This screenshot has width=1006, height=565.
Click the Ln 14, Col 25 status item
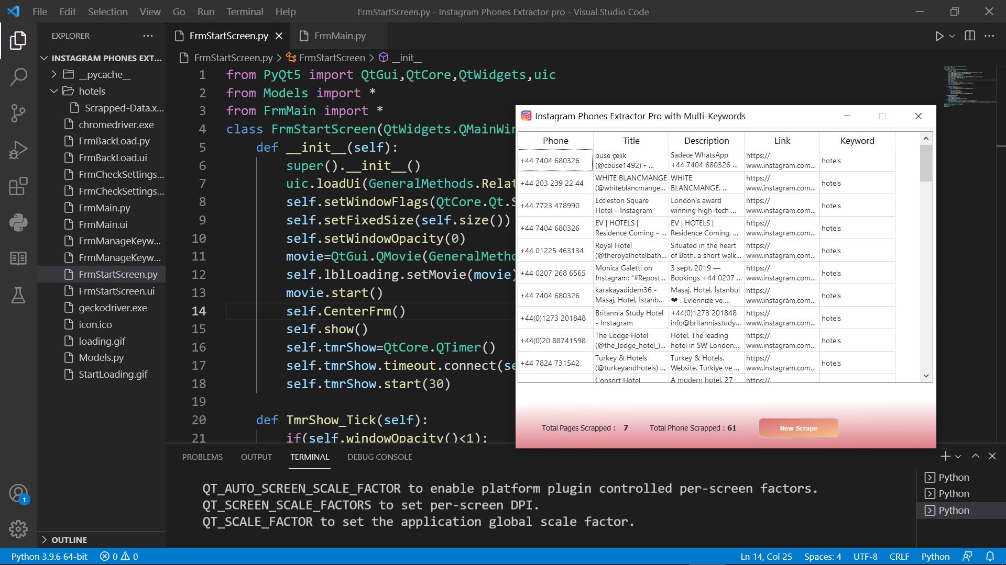click(766, 556)
